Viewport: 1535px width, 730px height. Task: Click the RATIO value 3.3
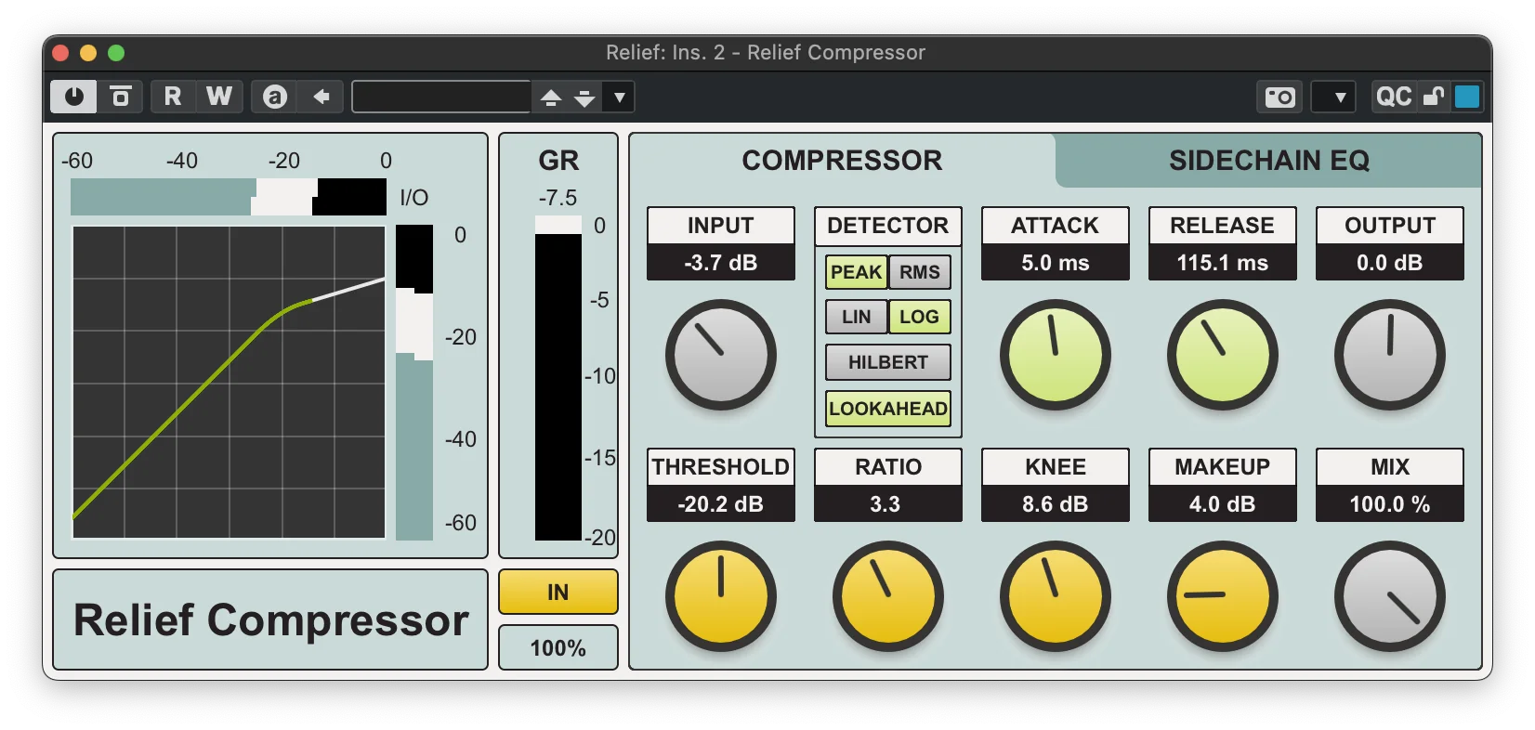[x=888, y=504]
